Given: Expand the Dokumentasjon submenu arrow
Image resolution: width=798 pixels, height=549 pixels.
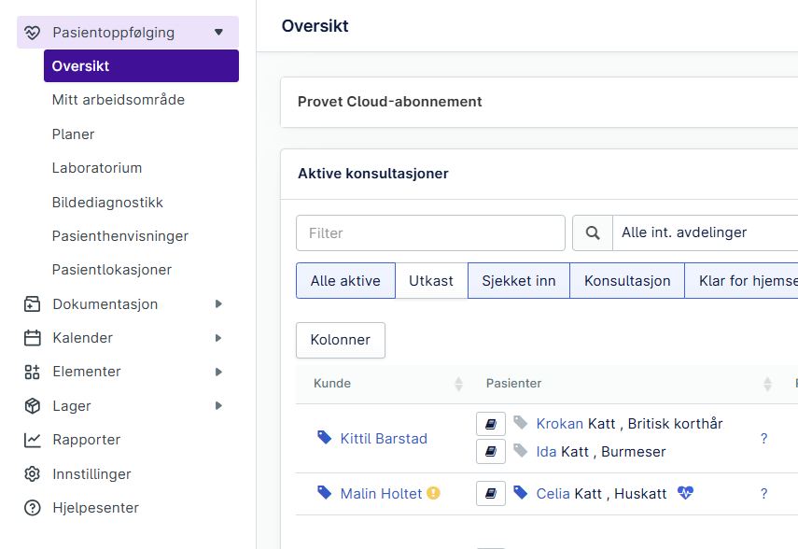Looking at the screenshot, I should click(x=218, y=304).
